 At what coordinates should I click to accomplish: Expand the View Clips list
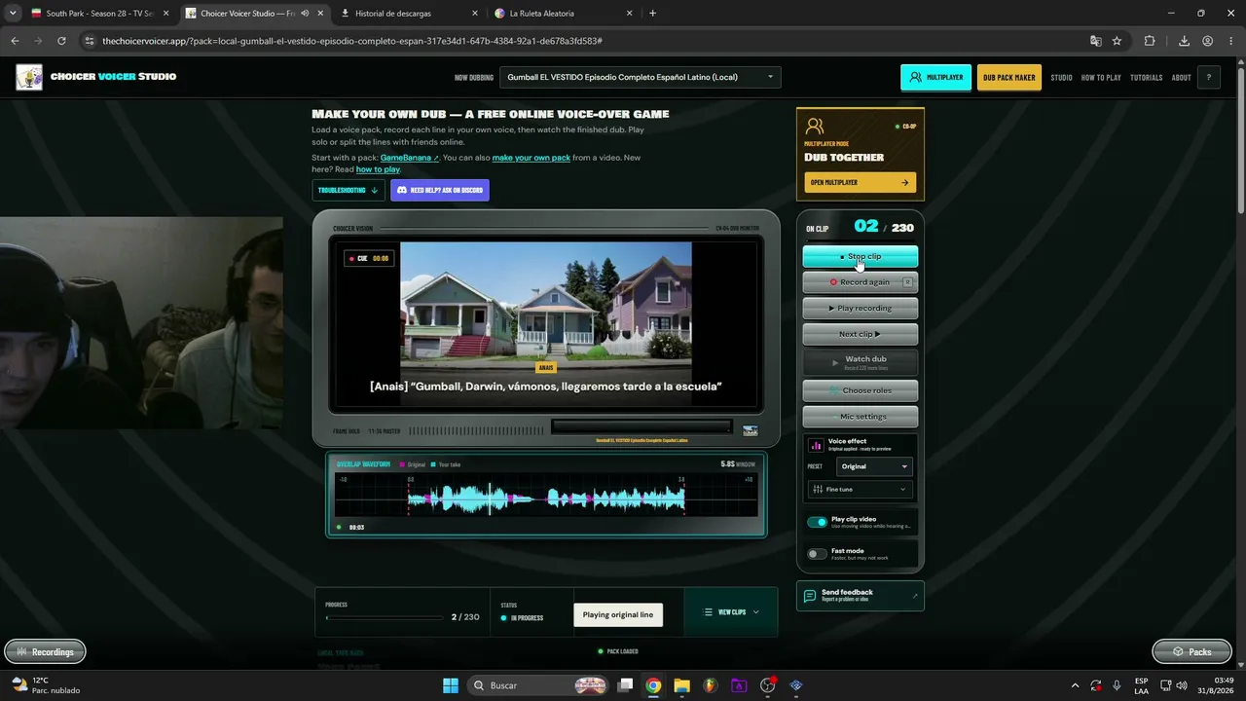tap(731, 612)
